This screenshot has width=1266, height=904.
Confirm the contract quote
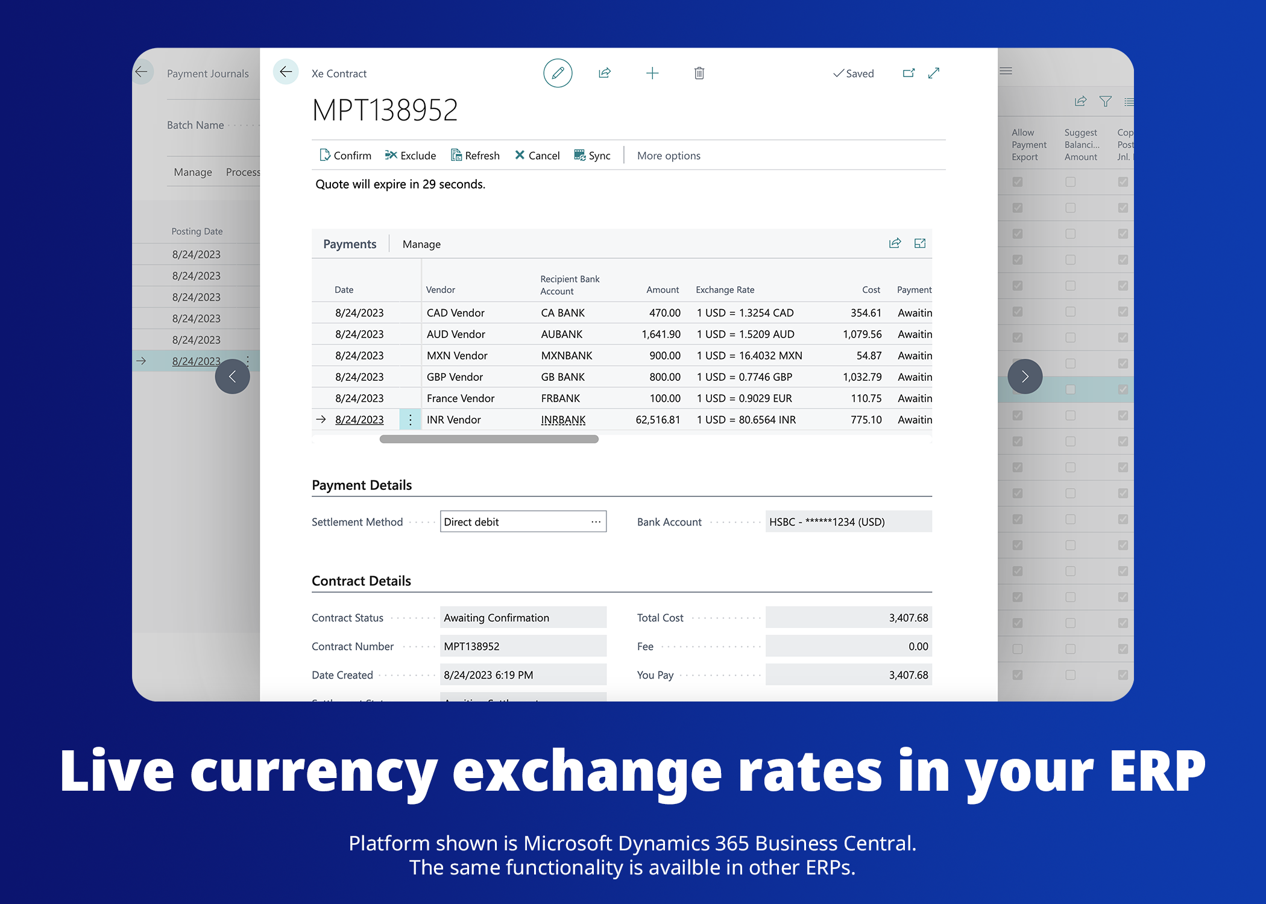tap(345, 155)
